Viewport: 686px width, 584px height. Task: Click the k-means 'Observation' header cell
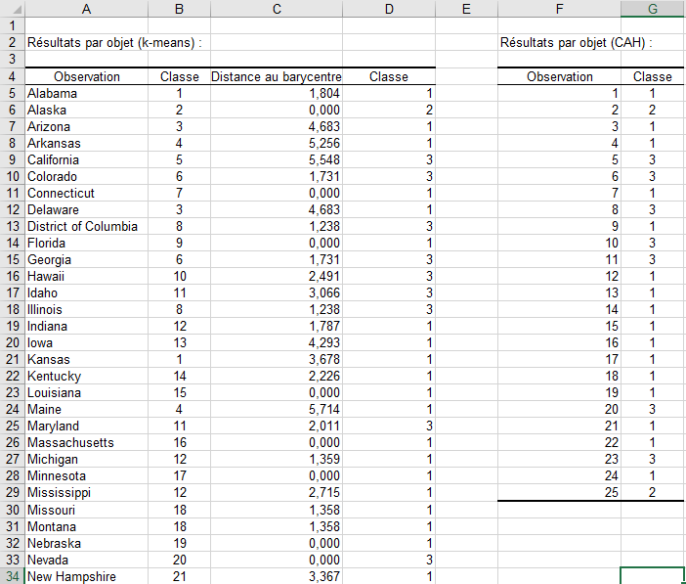coord(87,76)
